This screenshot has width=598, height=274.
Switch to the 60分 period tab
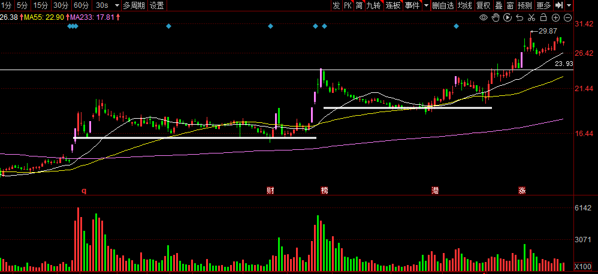81,5
